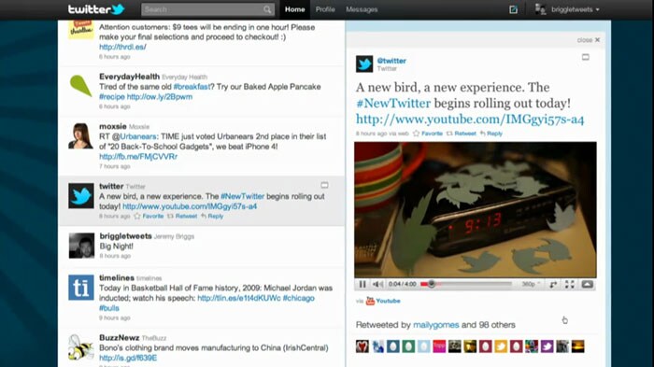Open the #breakfast hashtag
Screen dimensions: 654x367
tap(192, 87)
